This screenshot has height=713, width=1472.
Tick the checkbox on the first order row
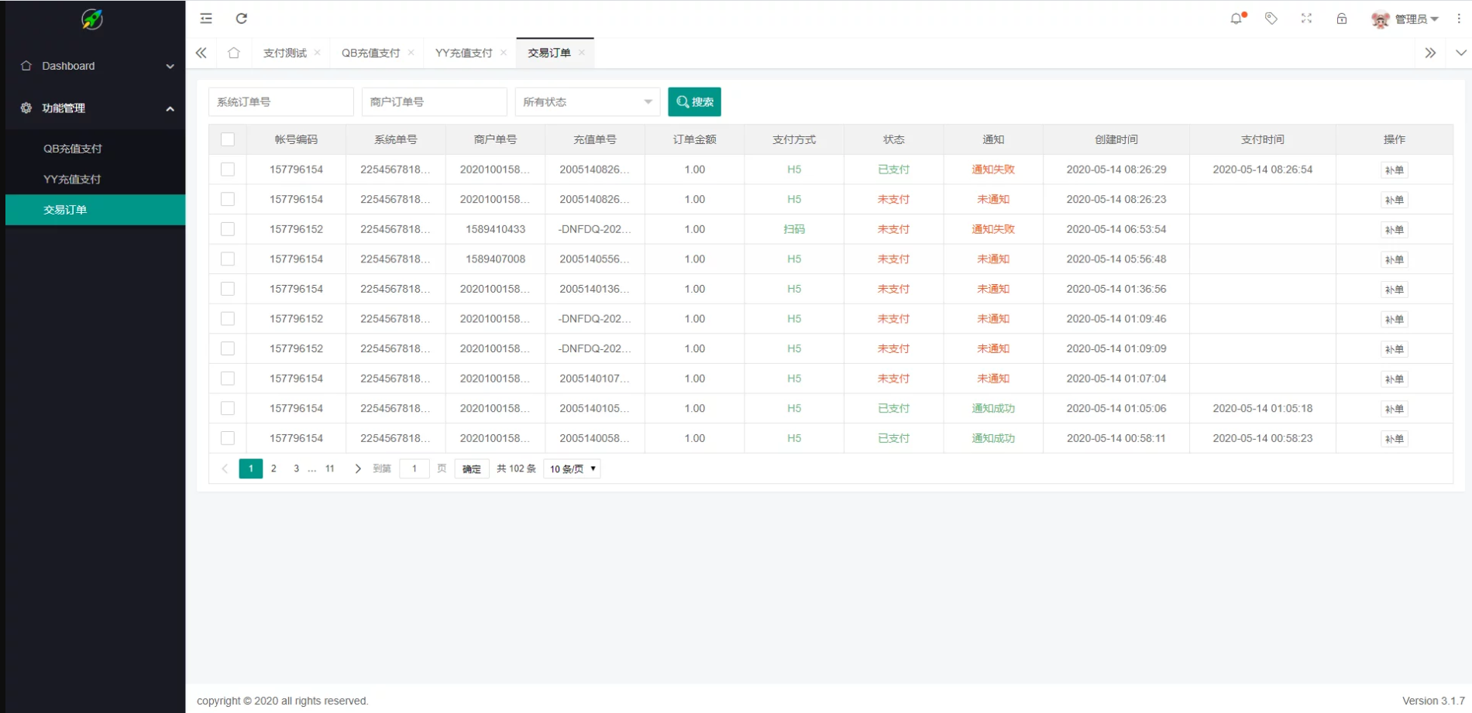click(x=227, y=169)
